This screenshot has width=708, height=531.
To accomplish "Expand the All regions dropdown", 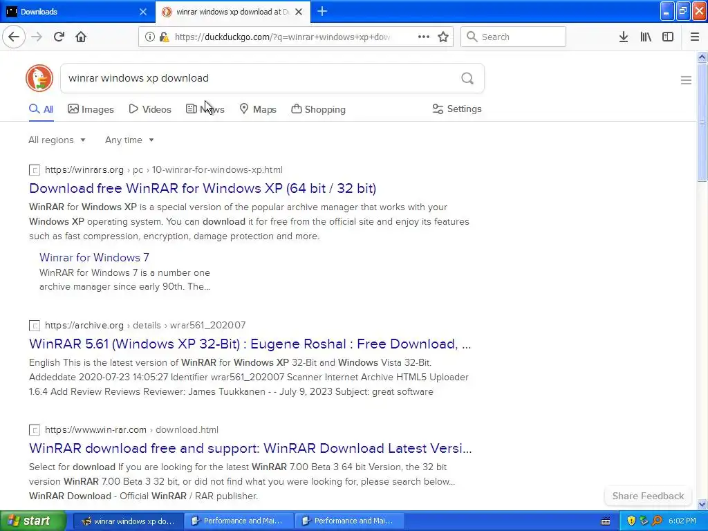I will pos(57,140).
